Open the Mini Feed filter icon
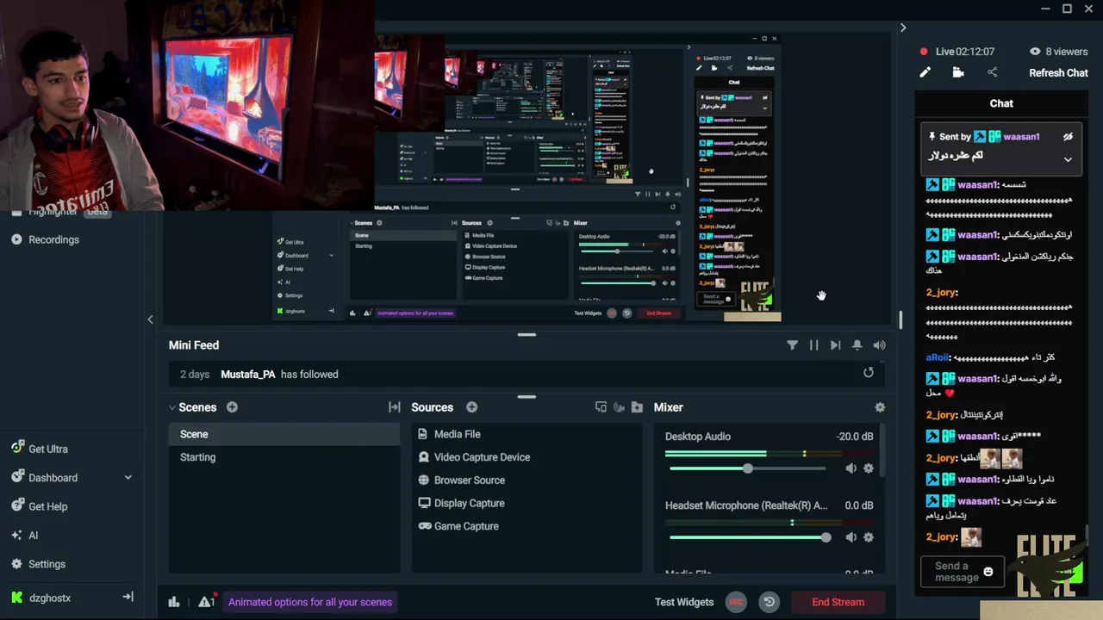This screenshot has height=620, width=1103. click(x=792, y=345)
